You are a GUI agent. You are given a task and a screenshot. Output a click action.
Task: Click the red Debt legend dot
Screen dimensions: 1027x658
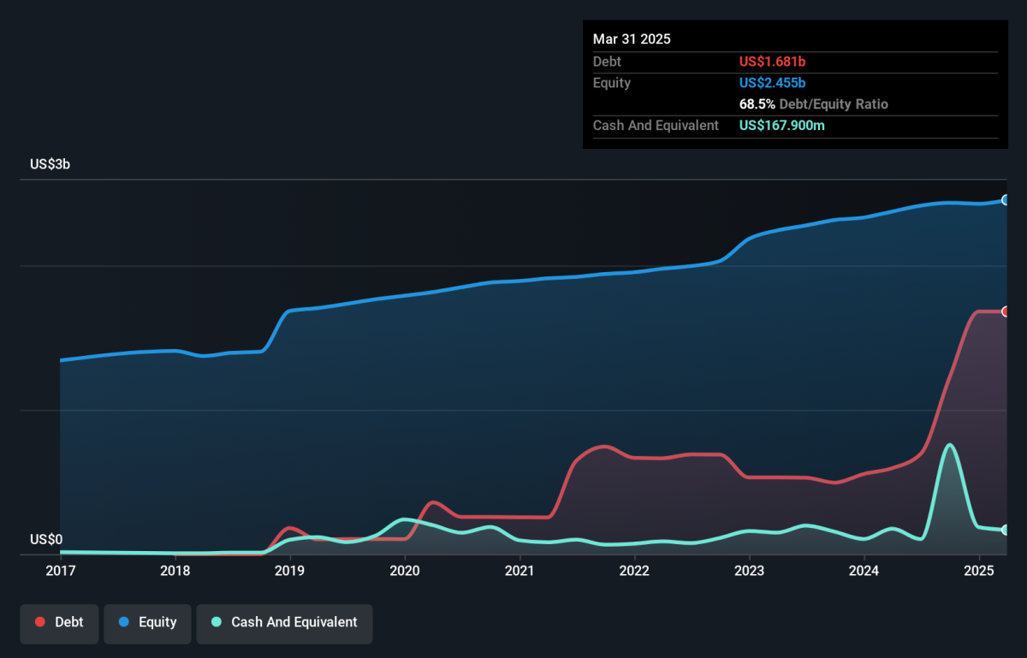point(40,623)
